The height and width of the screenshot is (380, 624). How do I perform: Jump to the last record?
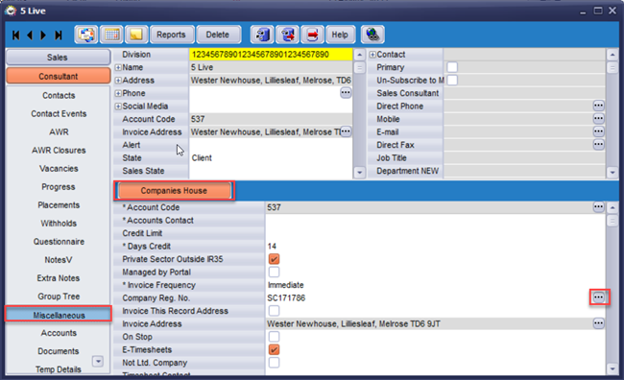click(x=59, y=35)
